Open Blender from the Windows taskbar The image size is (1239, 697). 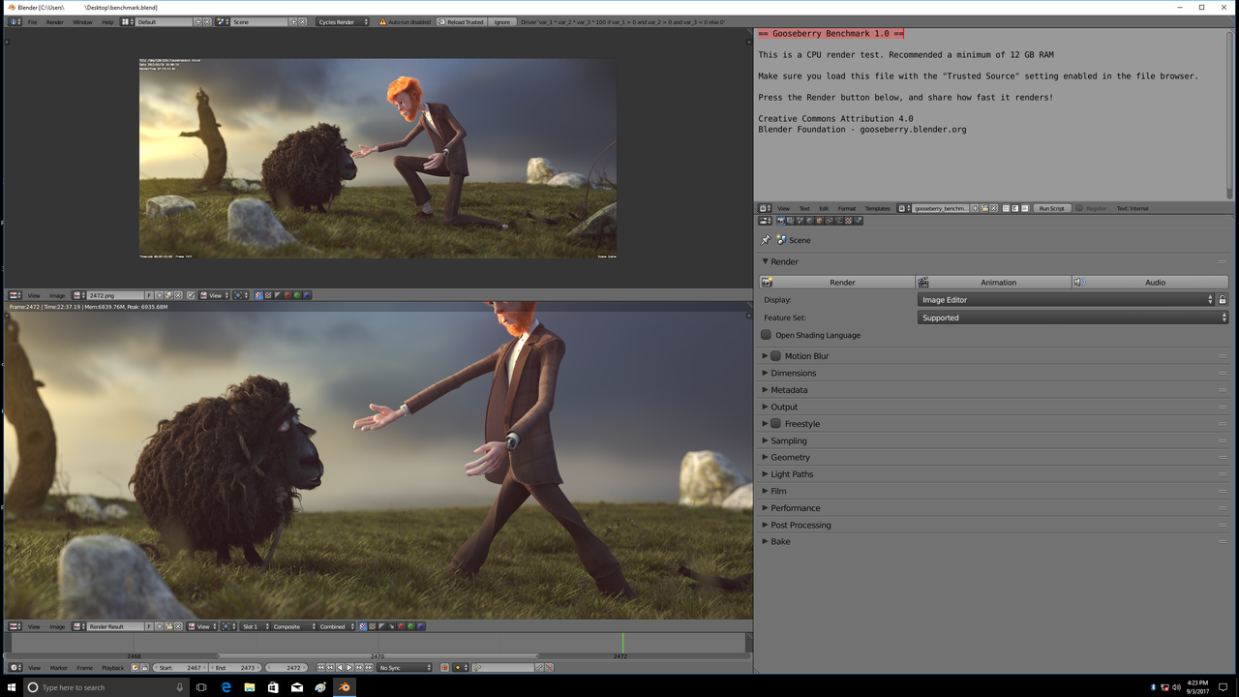[x=344, y=687]
